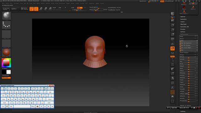Image resolution: width=201 pixels, height=113 pixels.
Task: Click Backspace arrow key on on-screen keyboard
Action: click(50, 92)
